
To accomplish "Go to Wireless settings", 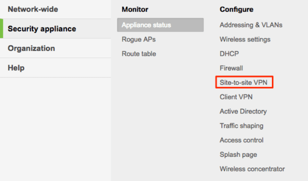I will (x=245, y=39).
